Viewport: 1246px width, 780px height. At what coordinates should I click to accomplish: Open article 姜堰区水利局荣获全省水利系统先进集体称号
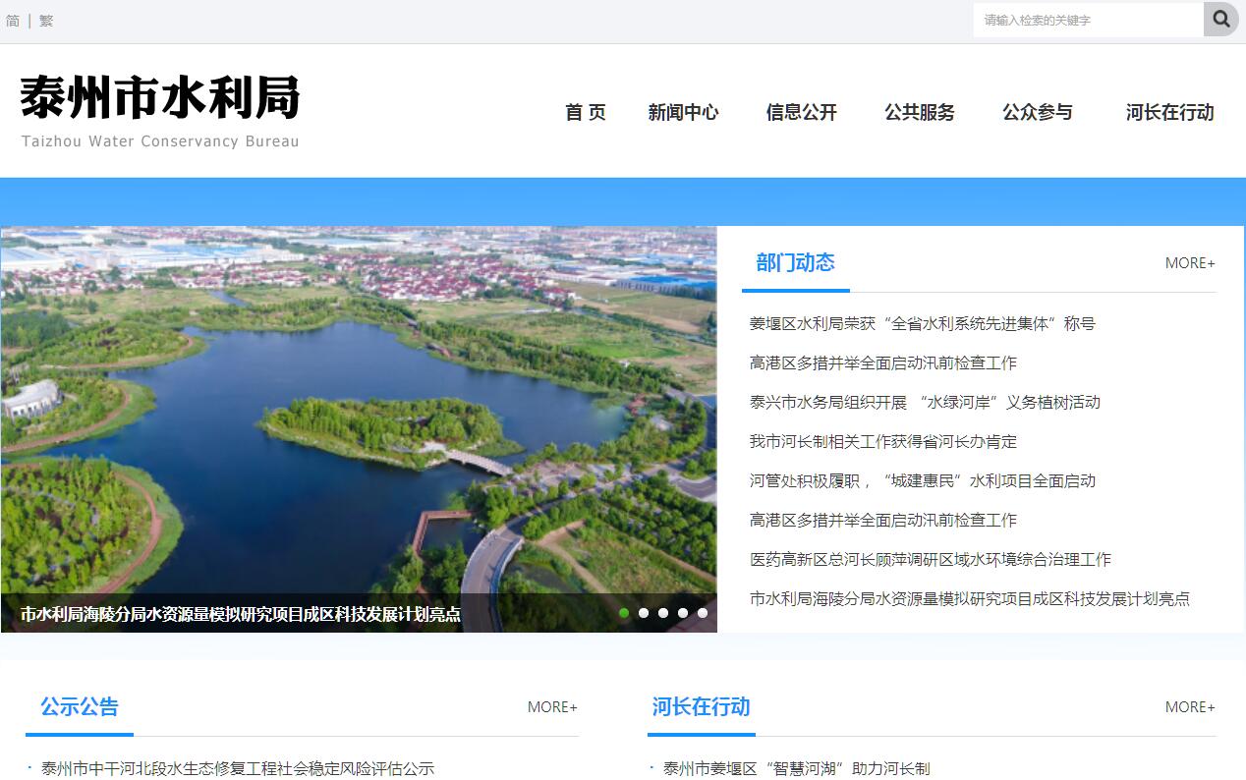[922, 324]
